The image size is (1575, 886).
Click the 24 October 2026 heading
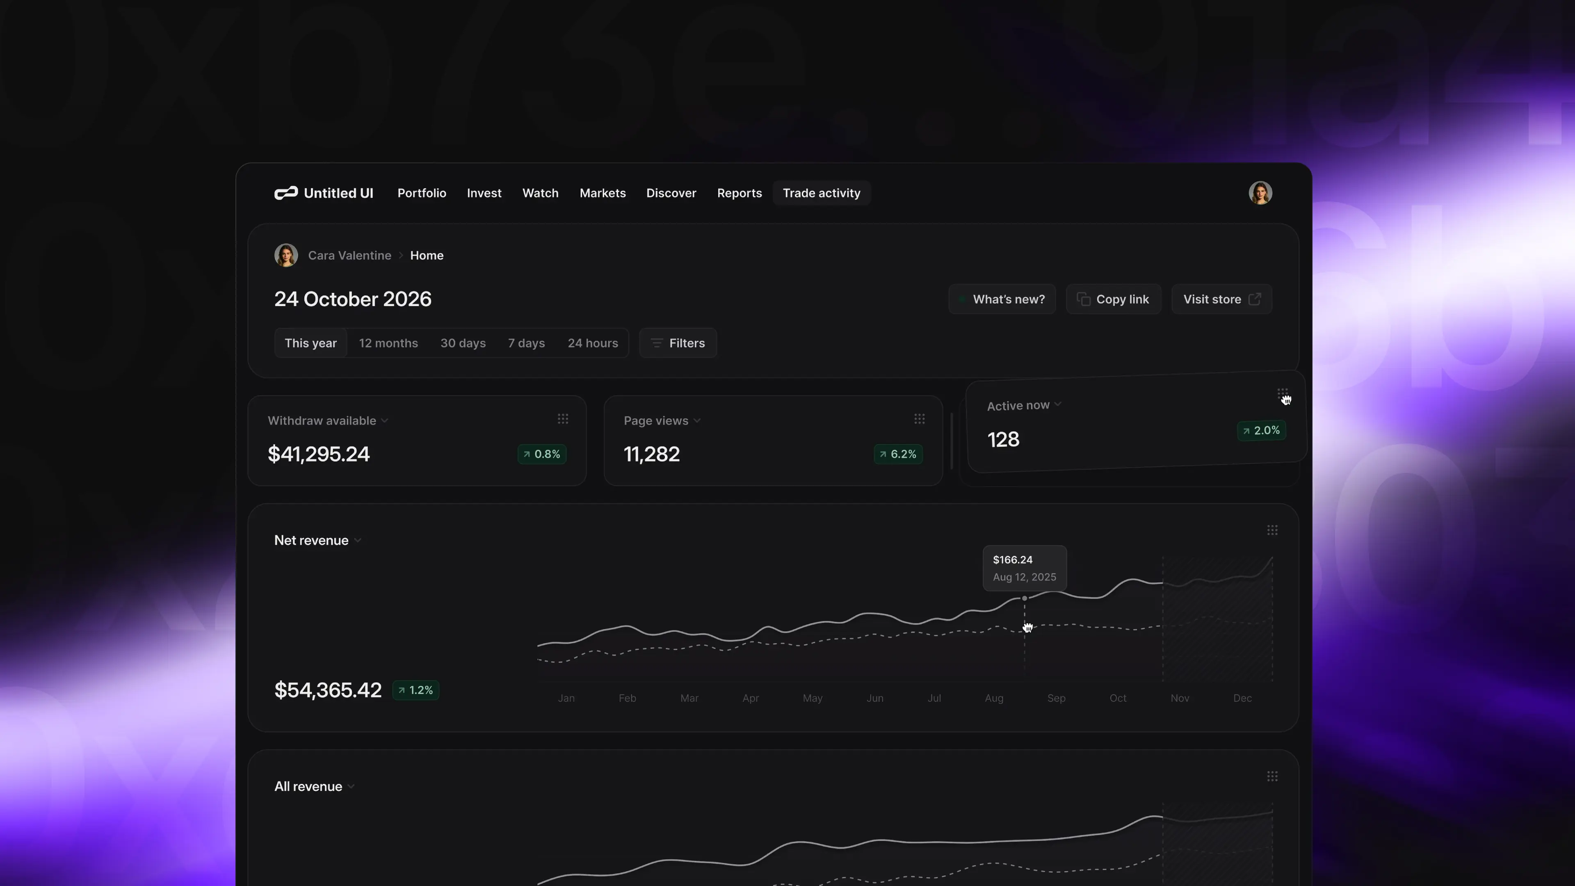point(353,299)
